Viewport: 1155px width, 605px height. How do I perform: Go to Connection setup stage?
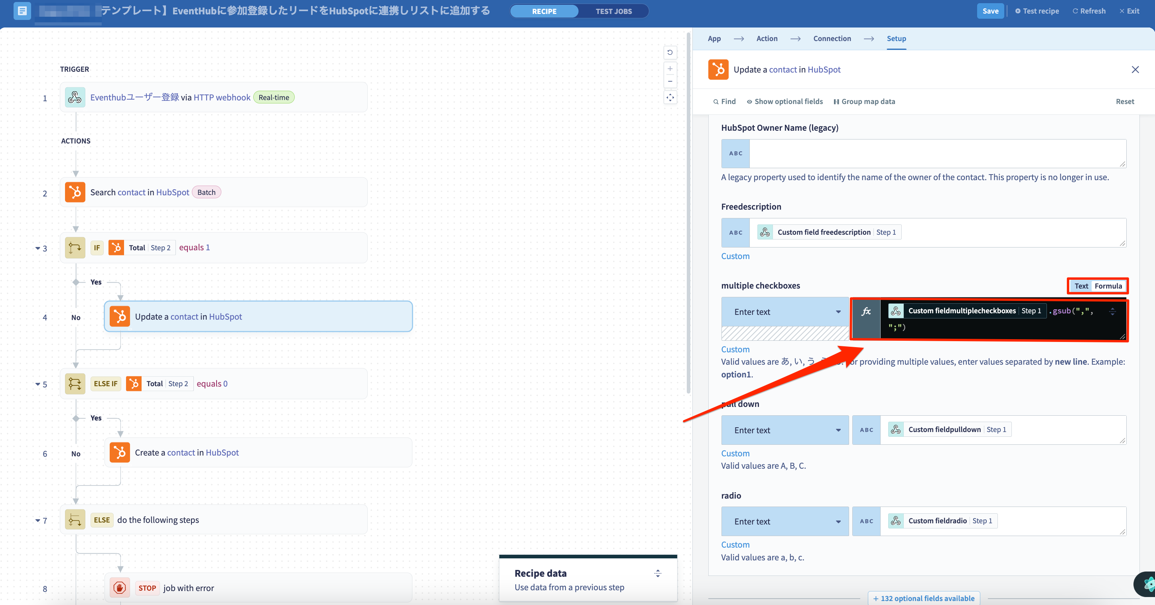point(832,39)
